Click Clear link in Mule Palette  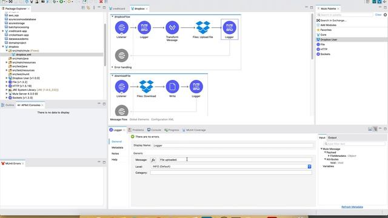[x=378, y=15]
